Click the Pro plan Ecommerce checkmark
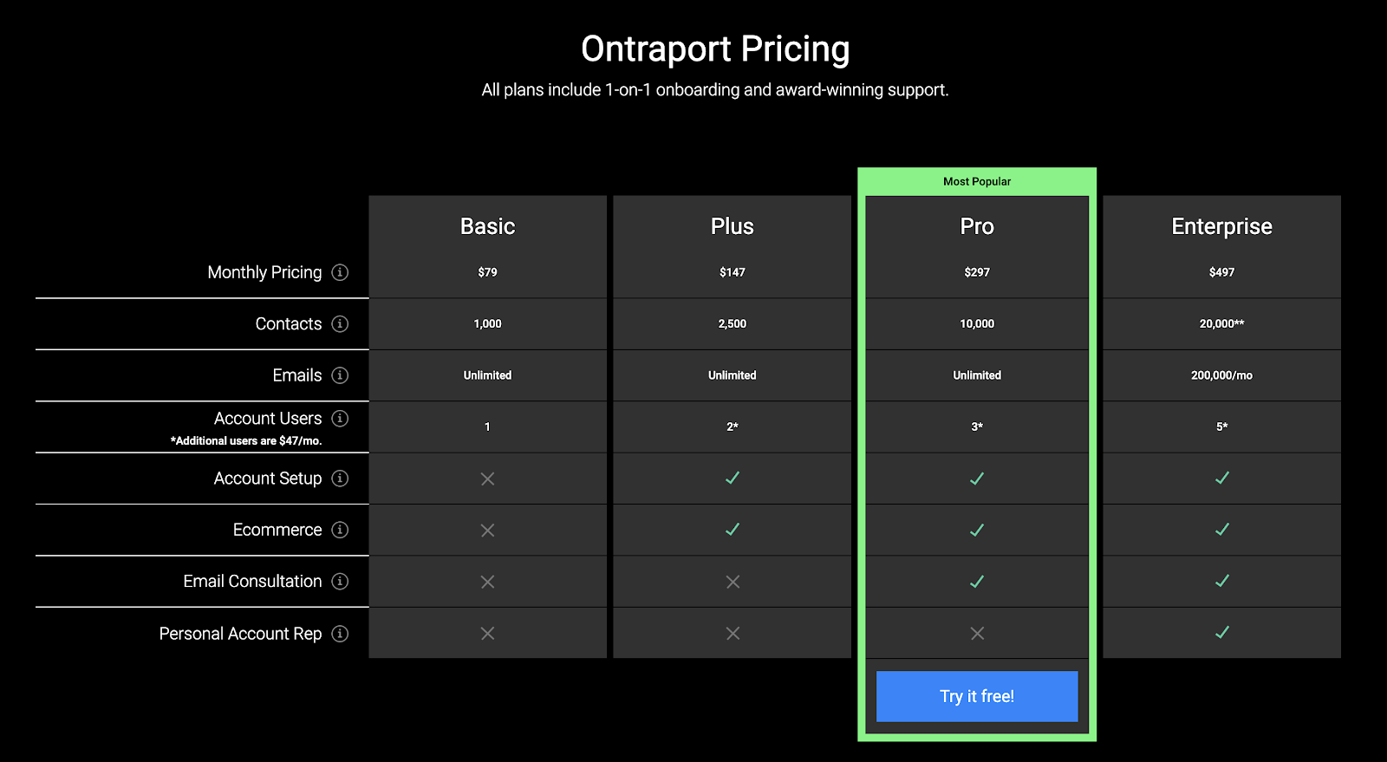Screen dimensions: 1387x762 coord(977,530)
